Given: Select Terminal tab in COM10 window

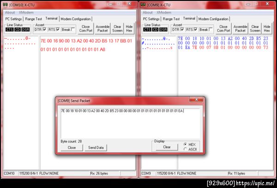Looking at the screenshot, I should [x=51, y=18].
